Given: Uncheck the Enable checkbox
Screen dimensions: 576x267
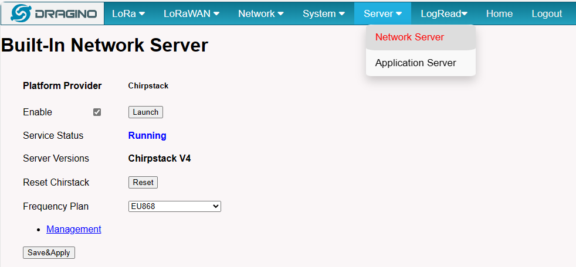Looking at the screenshot, I should point(97,112).
